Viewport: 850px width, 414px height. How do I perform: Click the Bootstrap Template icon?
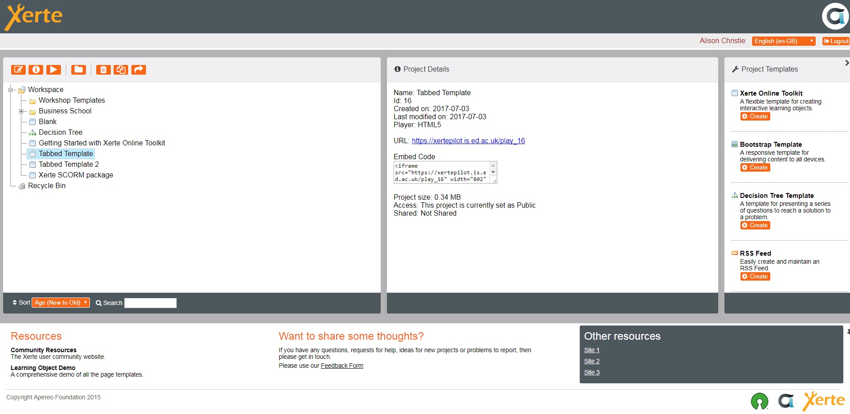[735, 144]
